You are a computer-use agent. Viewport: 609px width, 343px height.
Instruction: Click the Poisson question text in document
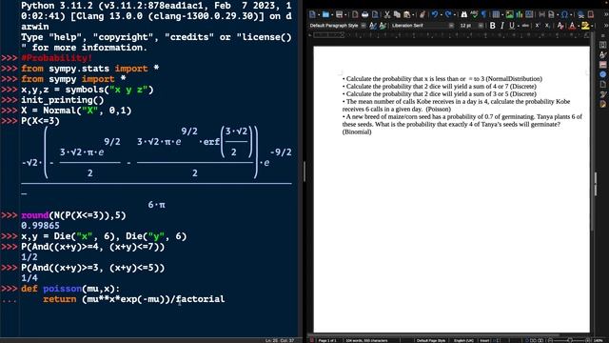pyautogui.click(x=456, y=106)
